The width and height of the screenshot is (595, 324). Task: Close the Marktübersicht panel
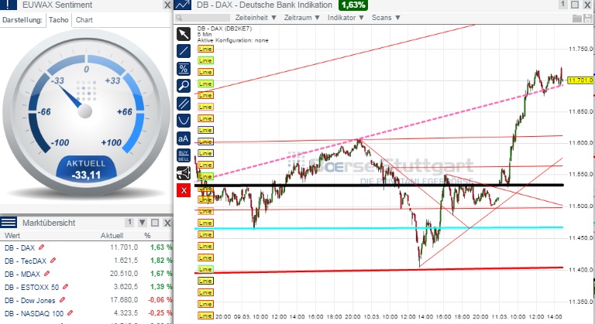pos(167,223)
